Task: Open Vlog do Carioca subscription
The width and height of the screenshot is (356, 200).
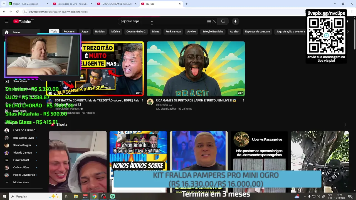Action: pos(21,152)
